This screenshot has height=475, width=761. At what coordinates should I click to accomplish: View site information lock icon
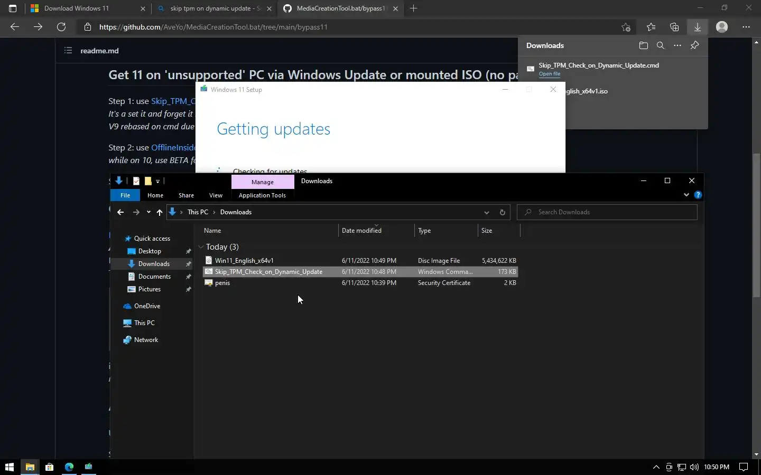[88, 27]
